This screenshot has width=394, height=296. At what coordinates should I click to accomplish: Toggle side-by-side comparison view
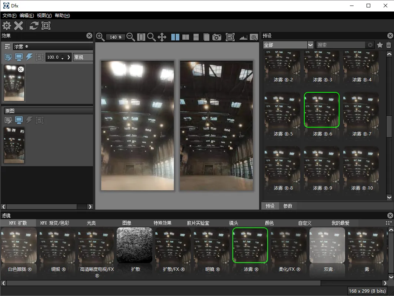tap(175, 37)
